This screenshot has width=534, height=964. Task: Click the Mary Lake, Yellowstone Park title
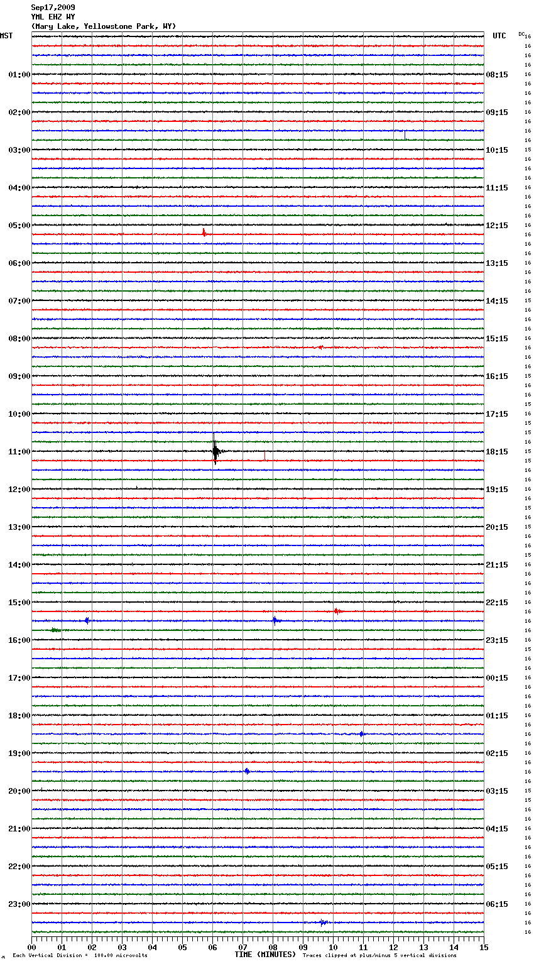click(104, 26)
